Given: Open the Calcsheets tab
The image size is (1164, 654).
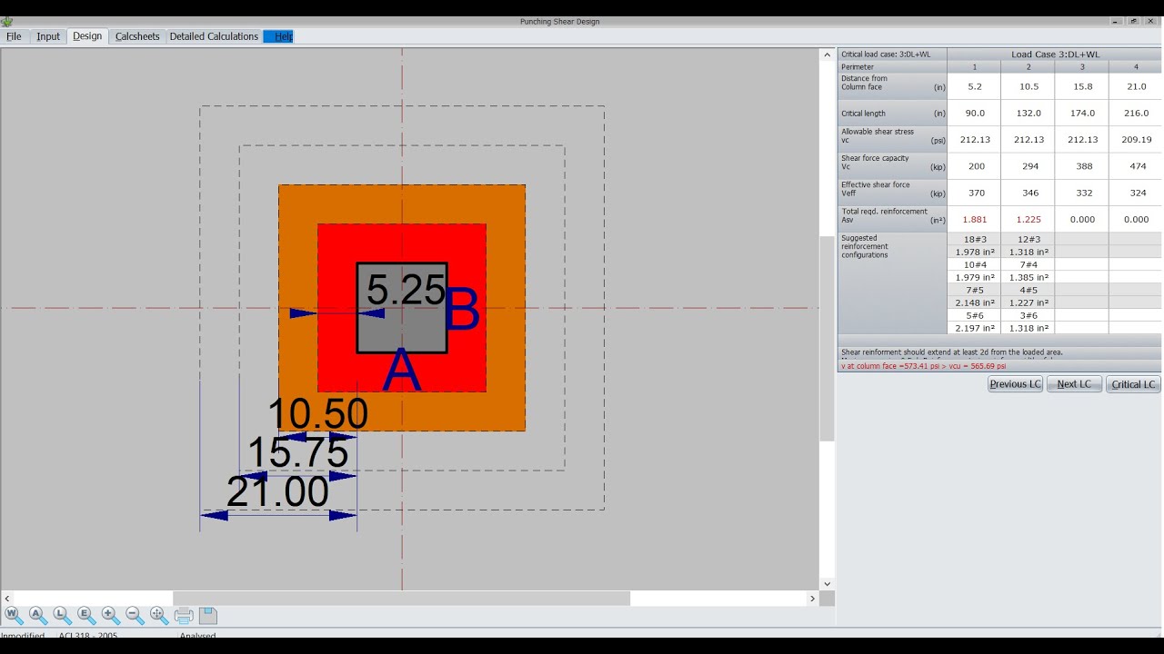Looking at the screenshot, I should (137, 36).
